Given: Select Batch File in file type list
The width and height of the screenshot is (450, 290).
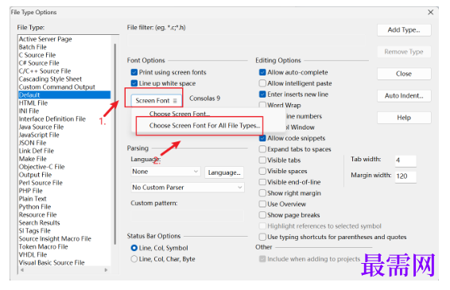Looking at the screenshot, I should (64, 47).
